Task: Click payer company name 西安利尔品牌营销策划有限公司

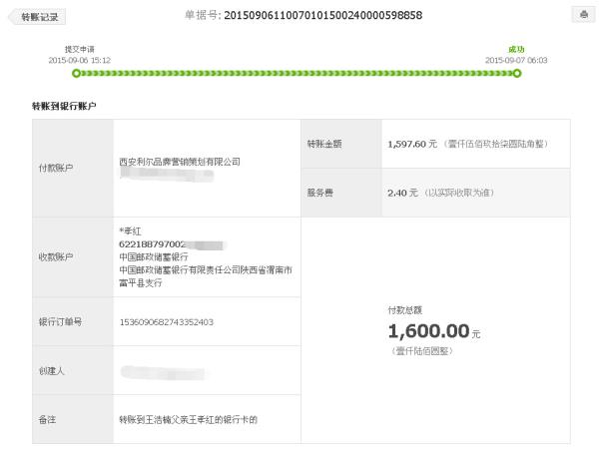Action: pos(180,162)
